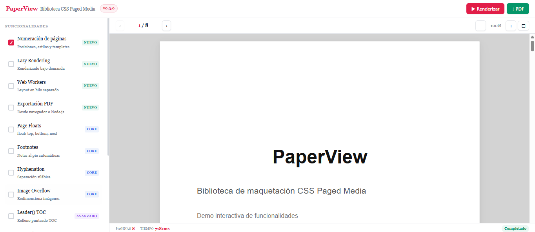Click the Completado status badge
535x232 pixels.
click(515, 228)
